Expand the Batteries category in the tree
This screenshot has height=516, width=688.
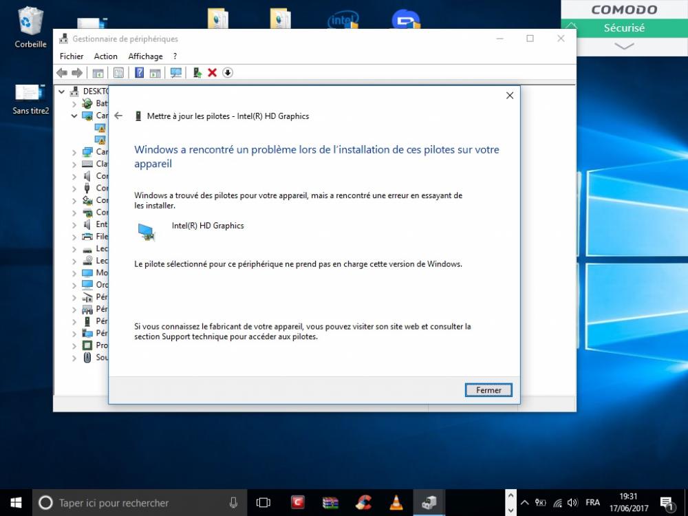pos(74,104)
